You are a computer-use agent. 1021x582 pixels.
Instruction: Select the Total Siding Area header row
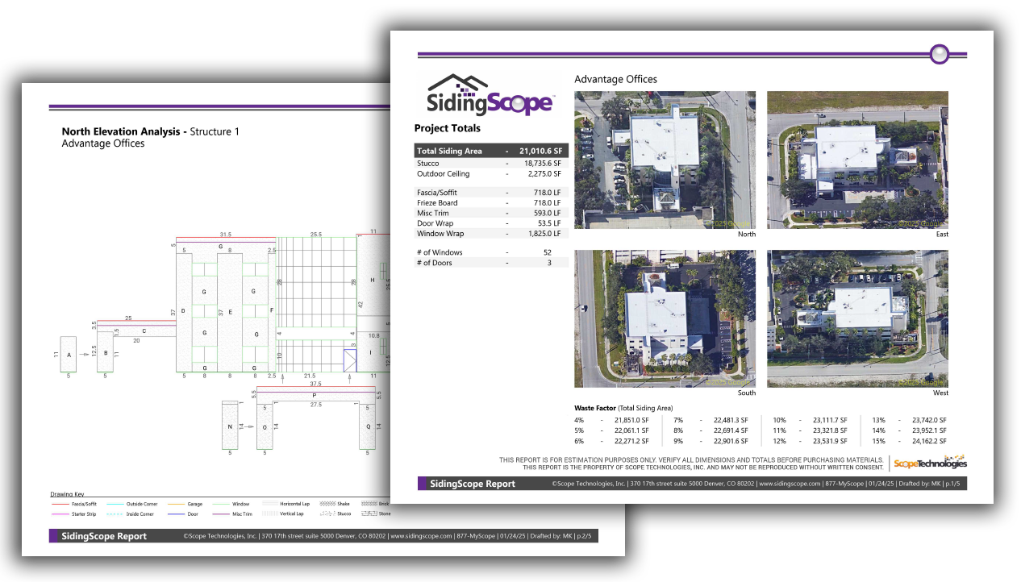[x=491, y=151]
